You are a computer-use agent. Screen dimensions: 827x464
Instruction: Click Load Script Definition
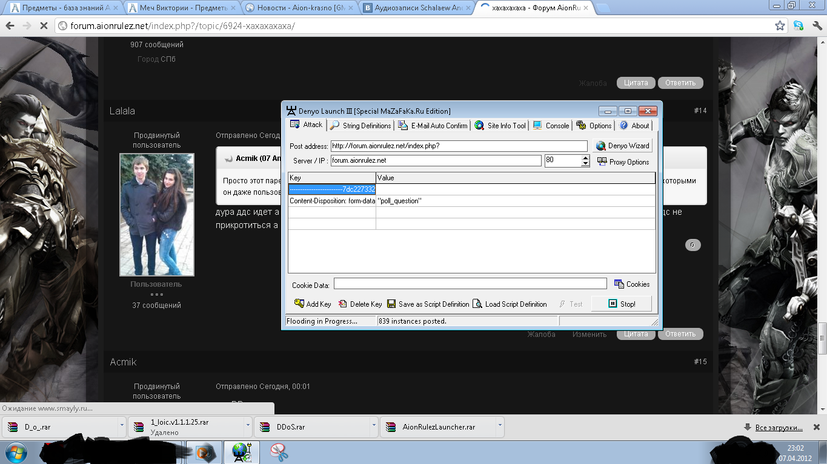[x=510, y=304]
